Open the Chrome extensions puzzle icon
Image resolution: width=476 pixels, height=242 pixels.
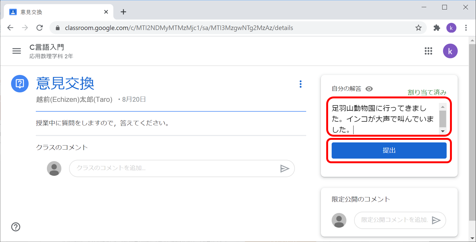coord(437,28)
